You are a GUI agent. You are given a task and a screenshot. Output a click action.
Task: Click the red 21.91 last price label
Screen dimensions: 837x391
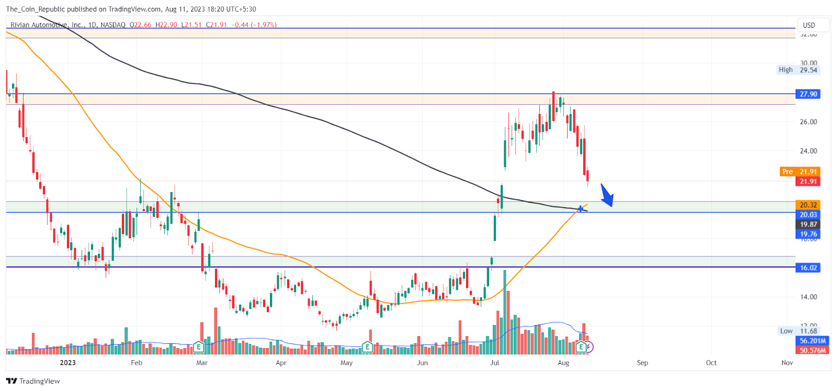(x=808, y=182)
